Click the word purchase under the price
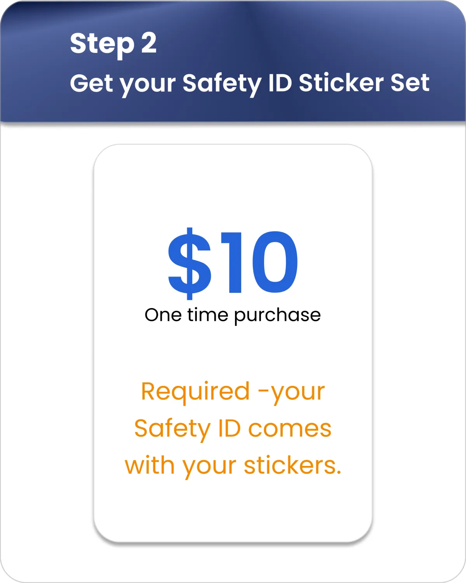 pyautogui.click(x=277, y=317)
